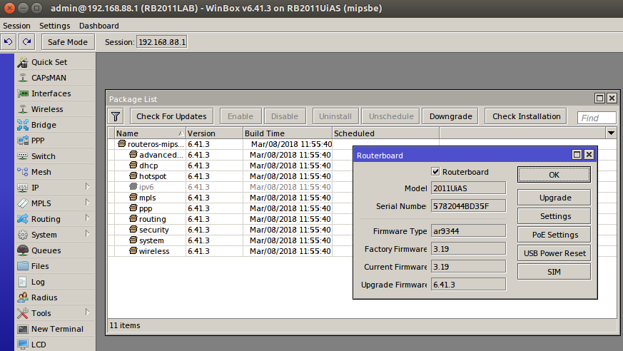The width and height of the screenshot is (623, 351).
Task: Open the Dashboard menu
Action: tap(99, 26)
